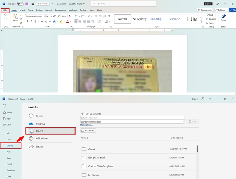
Task: Open the font size dropdown
Action: pos(52,16)
